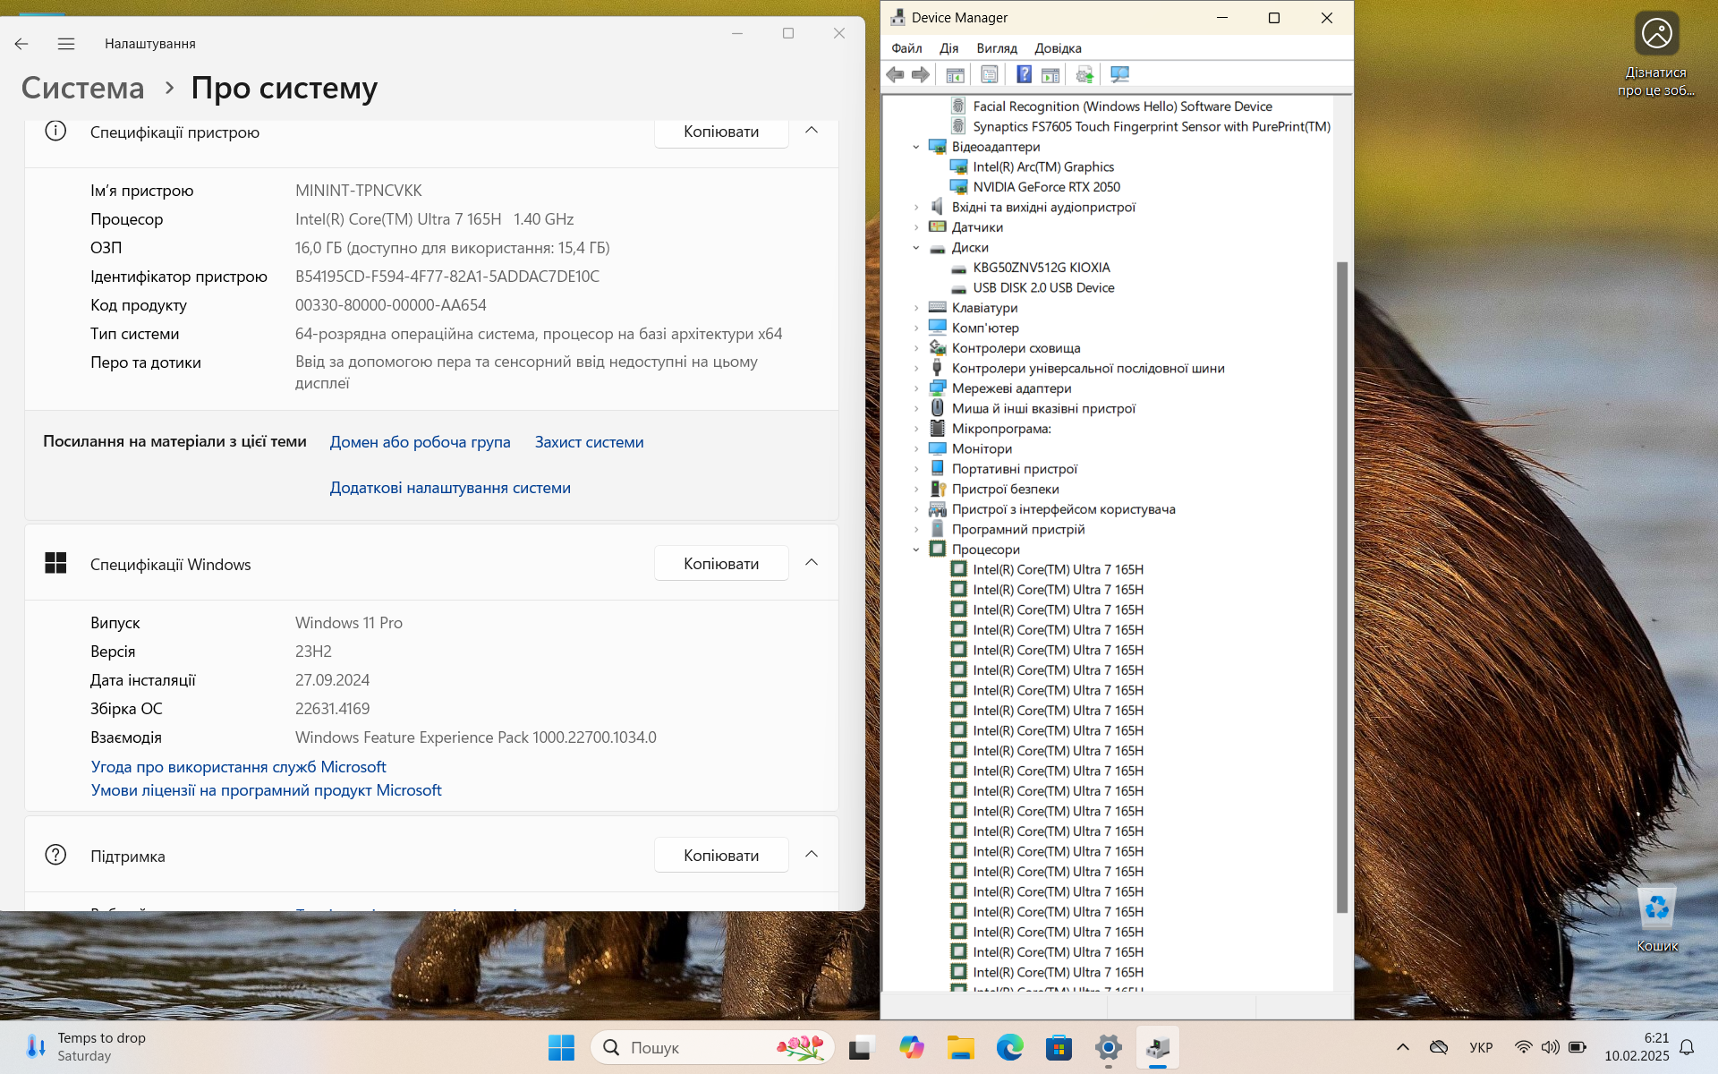The height and width of the screenshot is (1074, 1718).
Task: Select 'Портативні пристрої' tree item
Action: [1014, 469]
